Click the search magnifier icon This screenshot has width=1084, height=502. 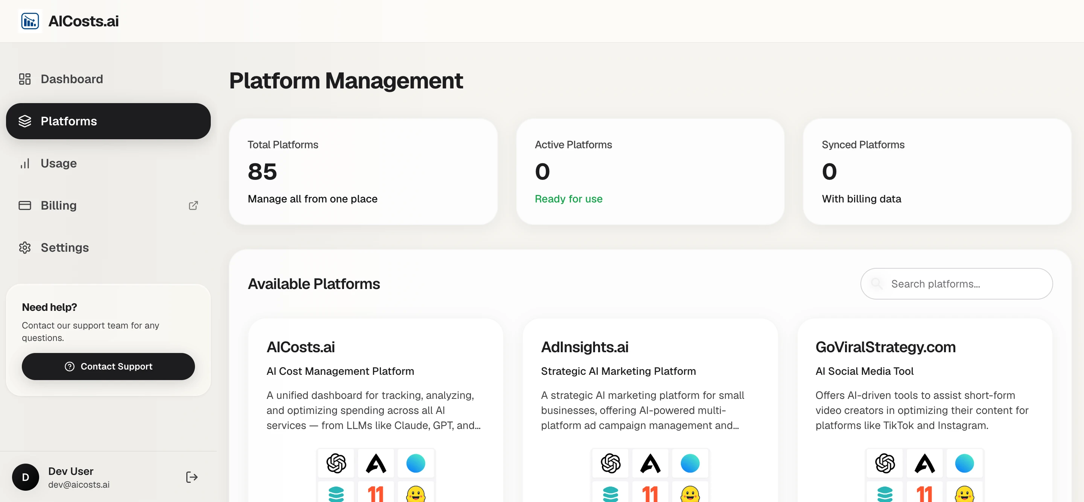[877, 284]
